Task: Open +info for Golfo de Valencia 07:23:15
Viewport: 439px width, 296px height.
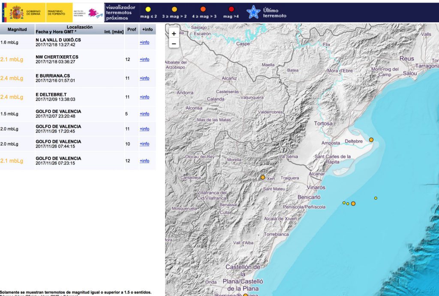Action: point(144,161)
